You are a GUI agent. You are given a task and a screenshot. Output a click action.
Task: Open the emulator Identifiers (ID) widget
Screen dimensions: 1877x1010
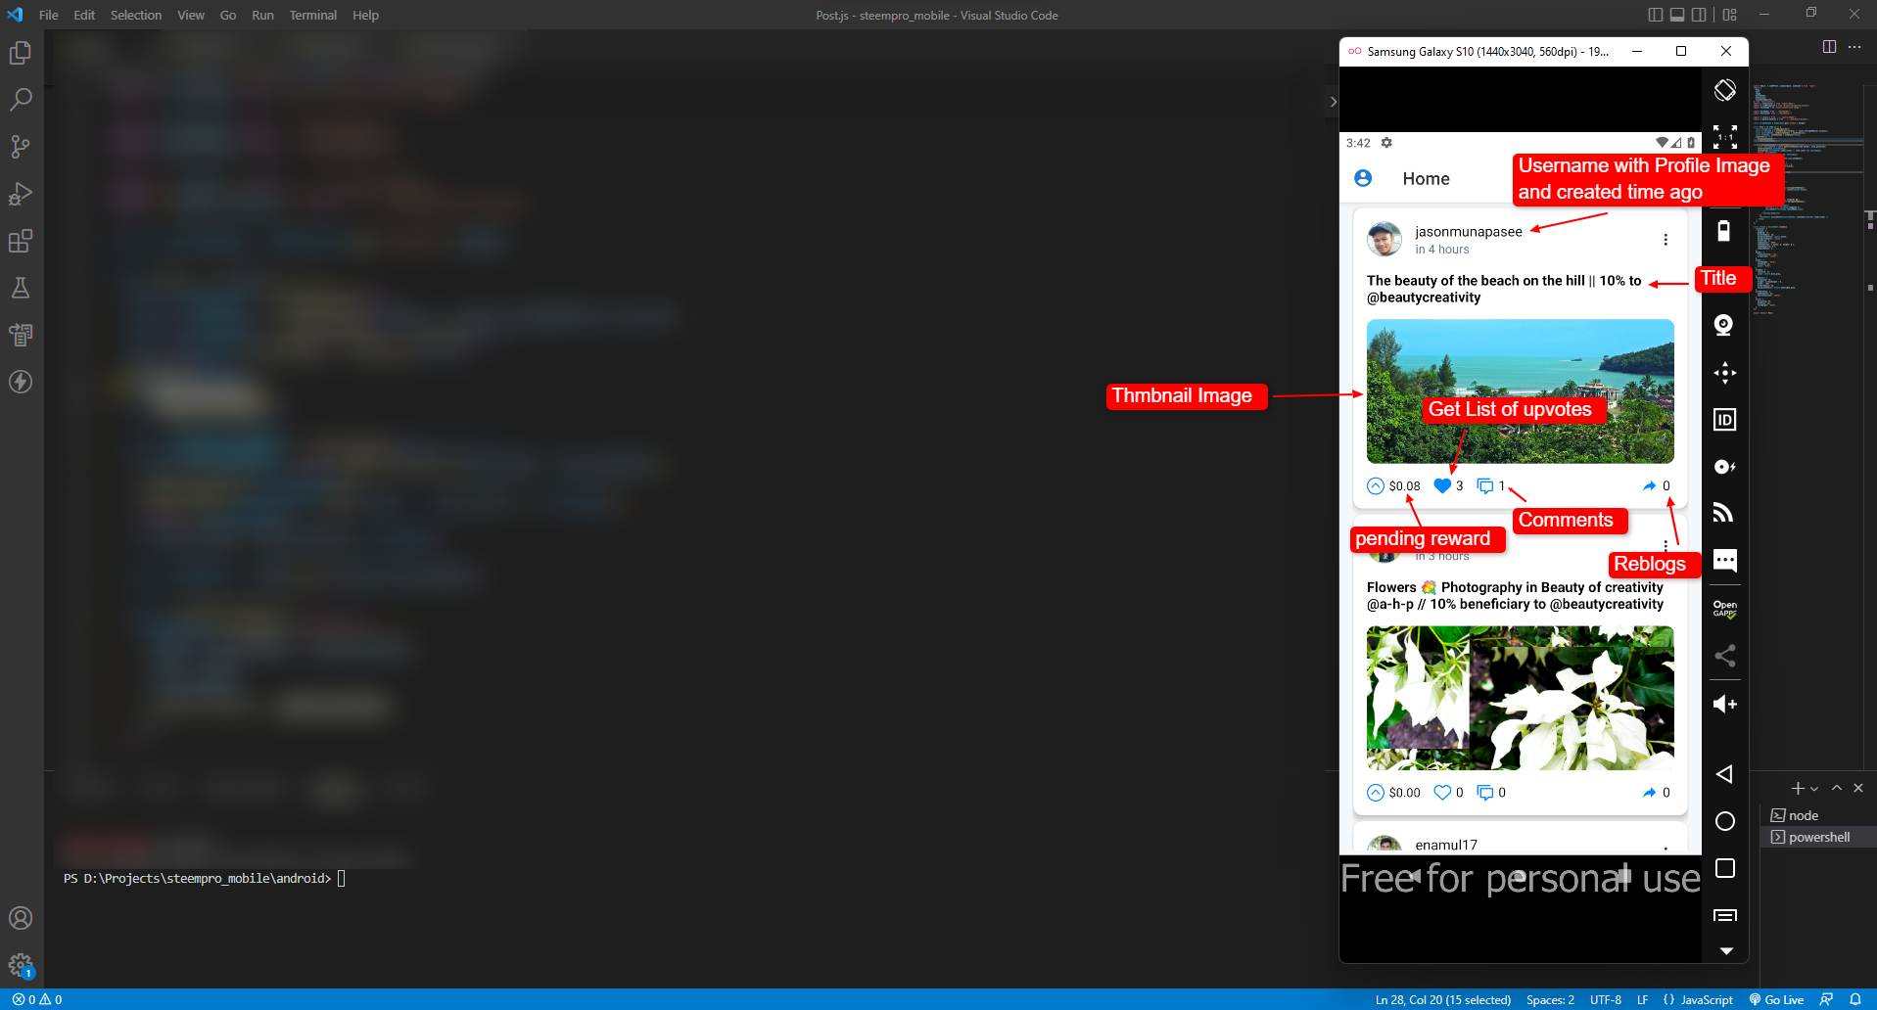1725,420
